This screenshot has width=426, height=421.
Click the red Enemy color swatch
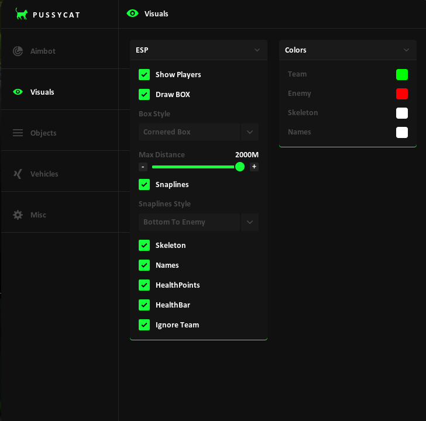(x=402, y=94)
